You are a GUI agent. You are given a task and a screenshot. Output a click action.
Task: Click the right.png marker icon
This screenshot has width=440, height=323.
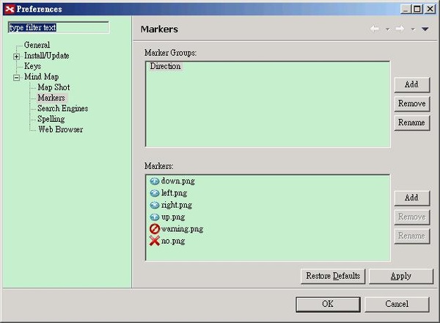pos(154,205)
